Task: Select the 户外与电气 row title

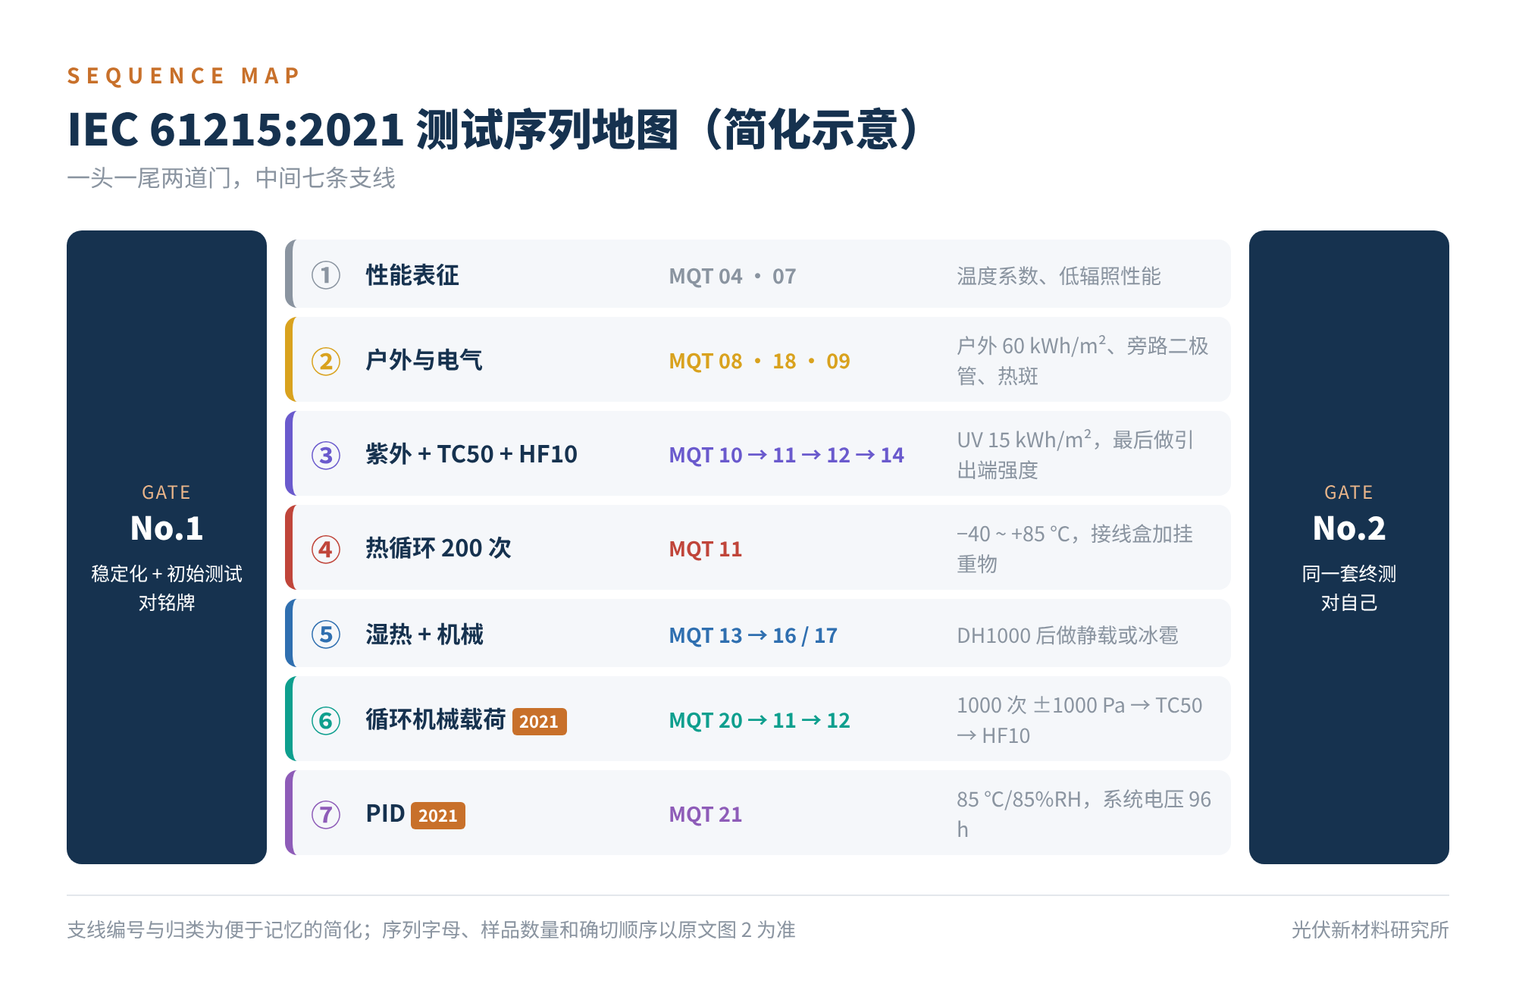Action: 424,361
